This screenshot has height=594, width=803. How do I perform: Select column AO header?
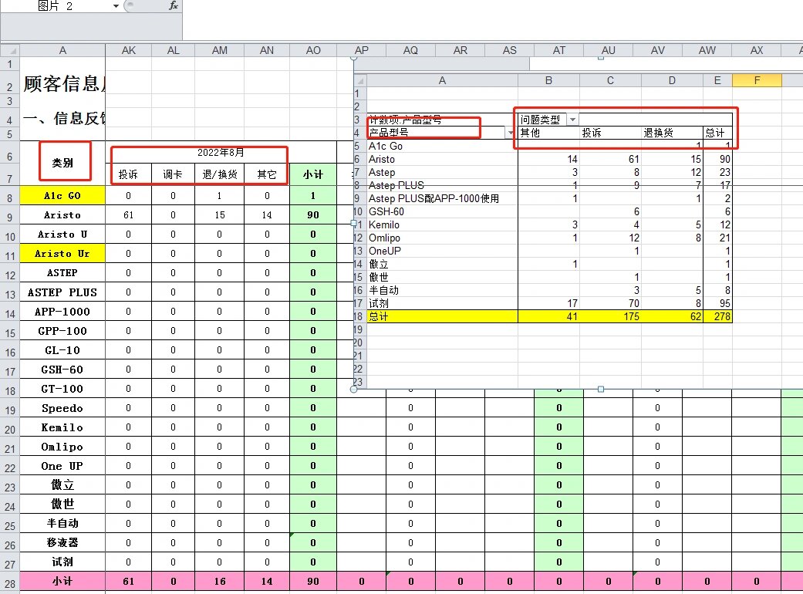pos(313,50)
